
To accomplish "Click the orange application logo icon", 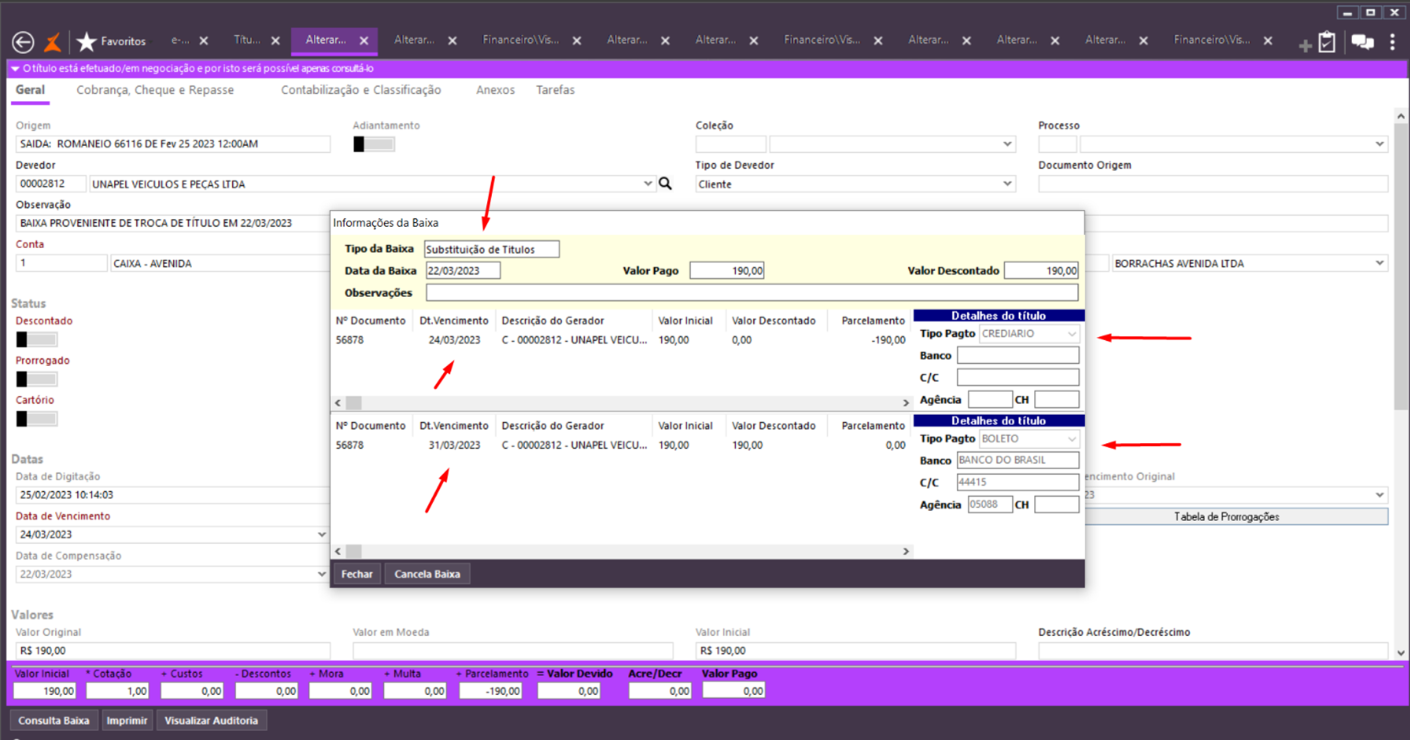I will (53, 42).
